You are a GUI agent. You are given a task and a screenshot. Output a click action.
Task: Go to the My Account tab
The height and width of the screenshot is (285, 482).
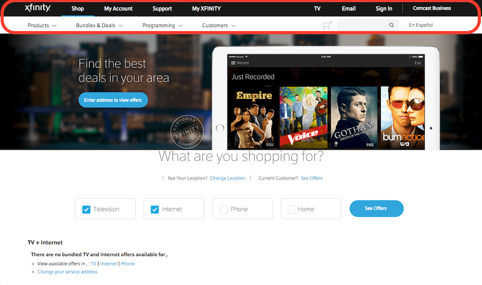coord(118,9)
